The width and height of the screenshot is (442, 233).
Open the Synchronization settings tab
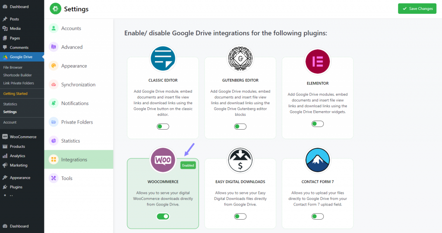[79, 84]
